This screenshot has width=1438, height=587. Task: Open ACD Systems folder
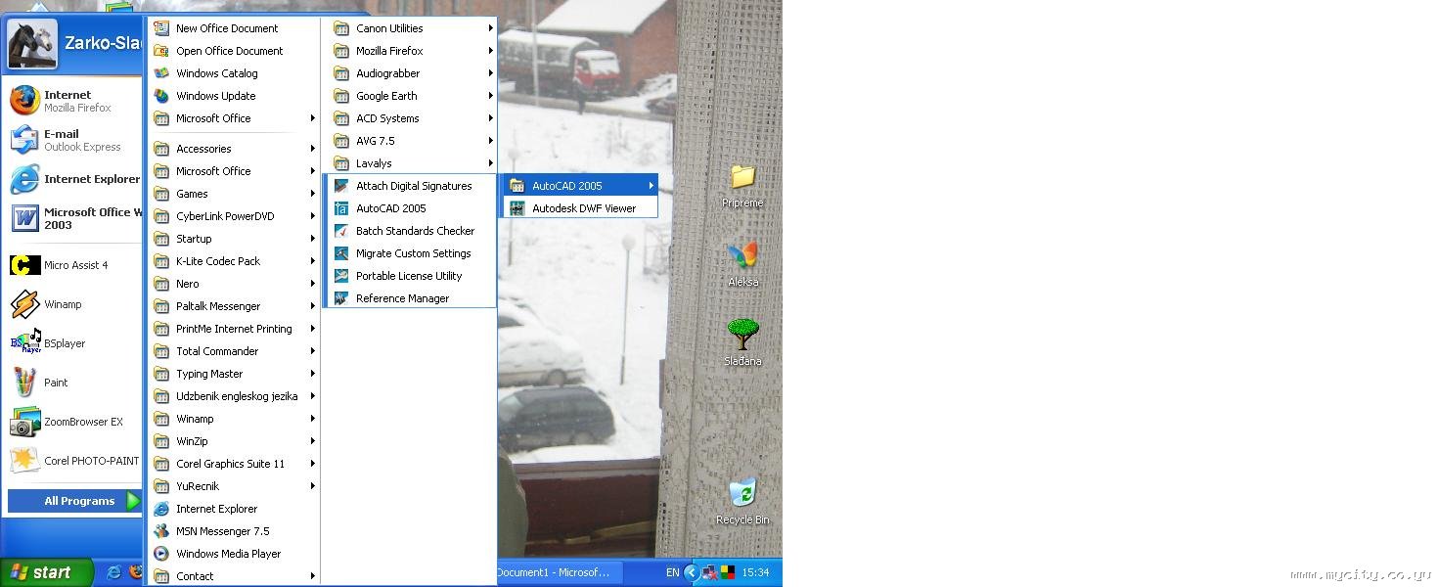[413, 118]
